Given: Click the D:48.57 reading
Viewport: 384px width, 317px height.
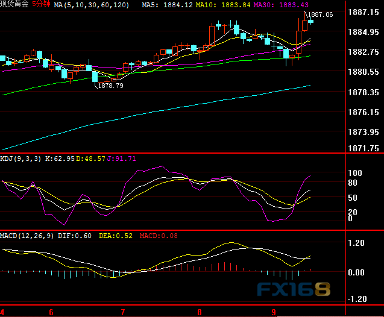Looking at the screenshot, I should (x=90, y=158).
